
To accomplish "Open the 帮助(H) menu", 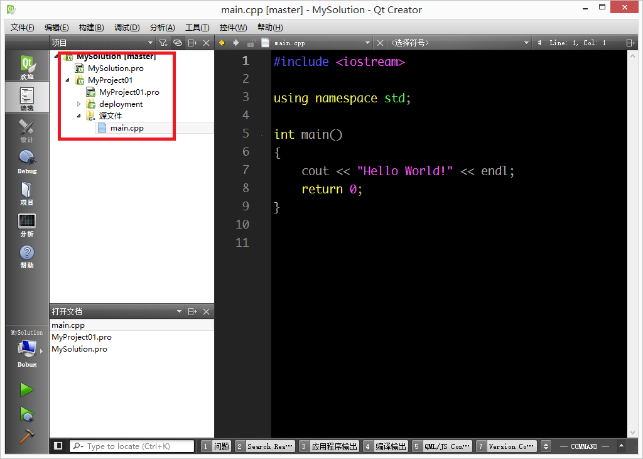I will 270,28.
